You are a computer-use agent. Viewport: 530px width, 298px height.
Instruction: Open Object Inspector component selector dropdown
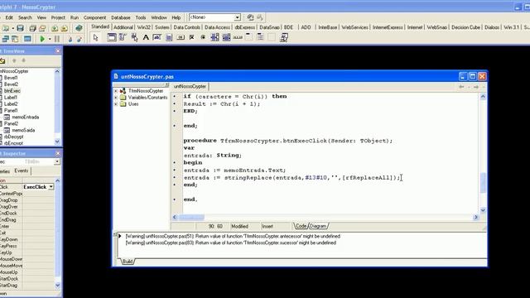(57, 162)
